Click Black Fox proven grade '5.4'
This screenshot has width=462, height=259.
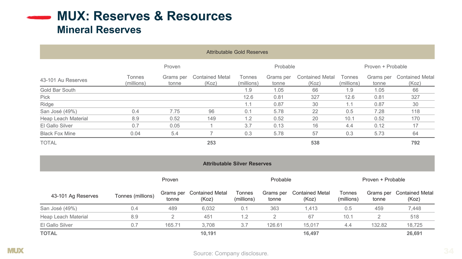[x=175, y=133]
